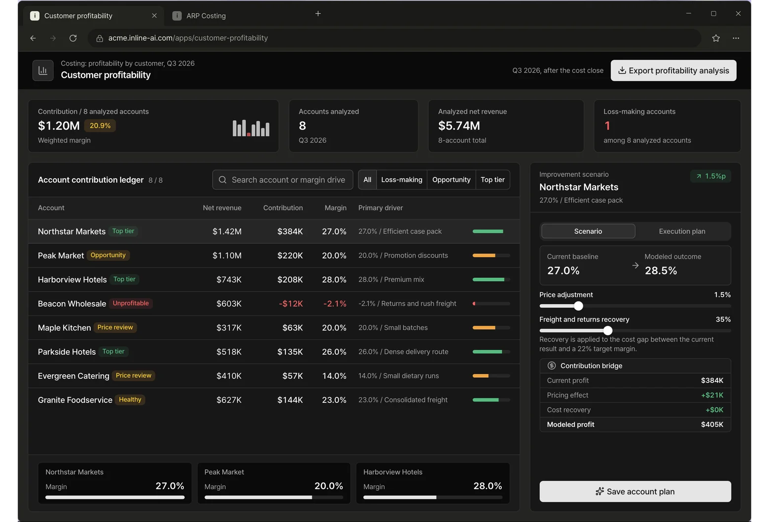This screenshot has width=769, height=522.
Task: Maximize the browser window
Action: click(x=713, y=13)
